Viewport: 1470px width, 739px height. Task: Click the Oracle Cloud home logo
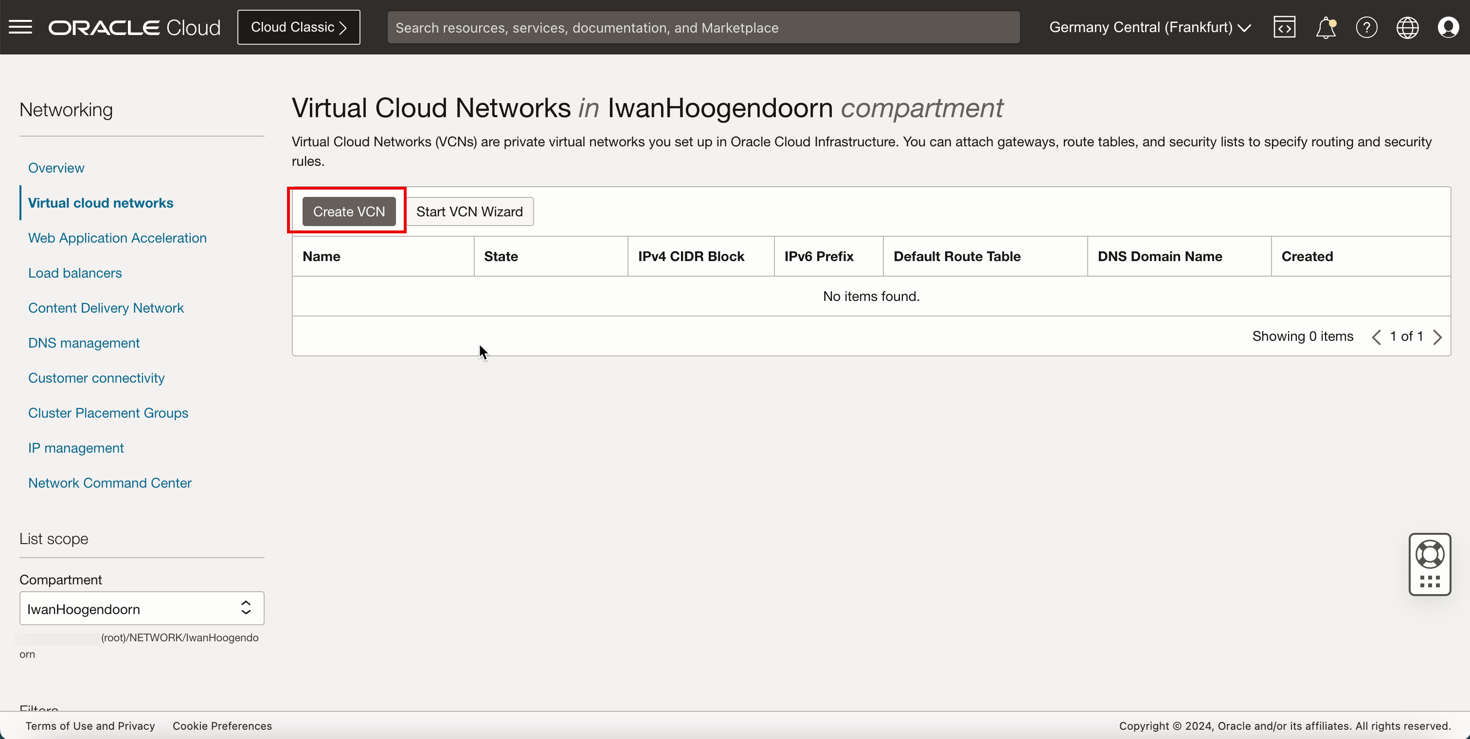point(137,26)
